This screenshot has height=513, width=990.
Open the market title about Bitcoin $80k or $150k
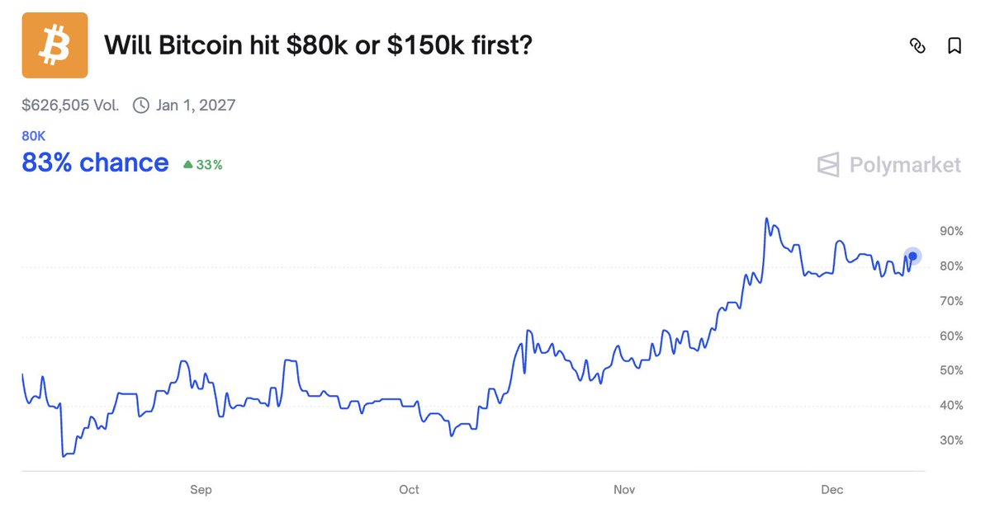[317, 46]
